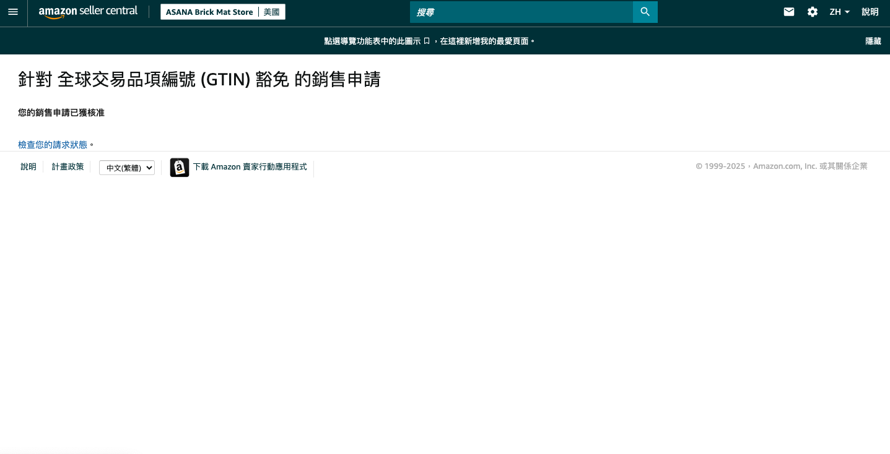Click the magnifier search button

[x=645, y=12]
